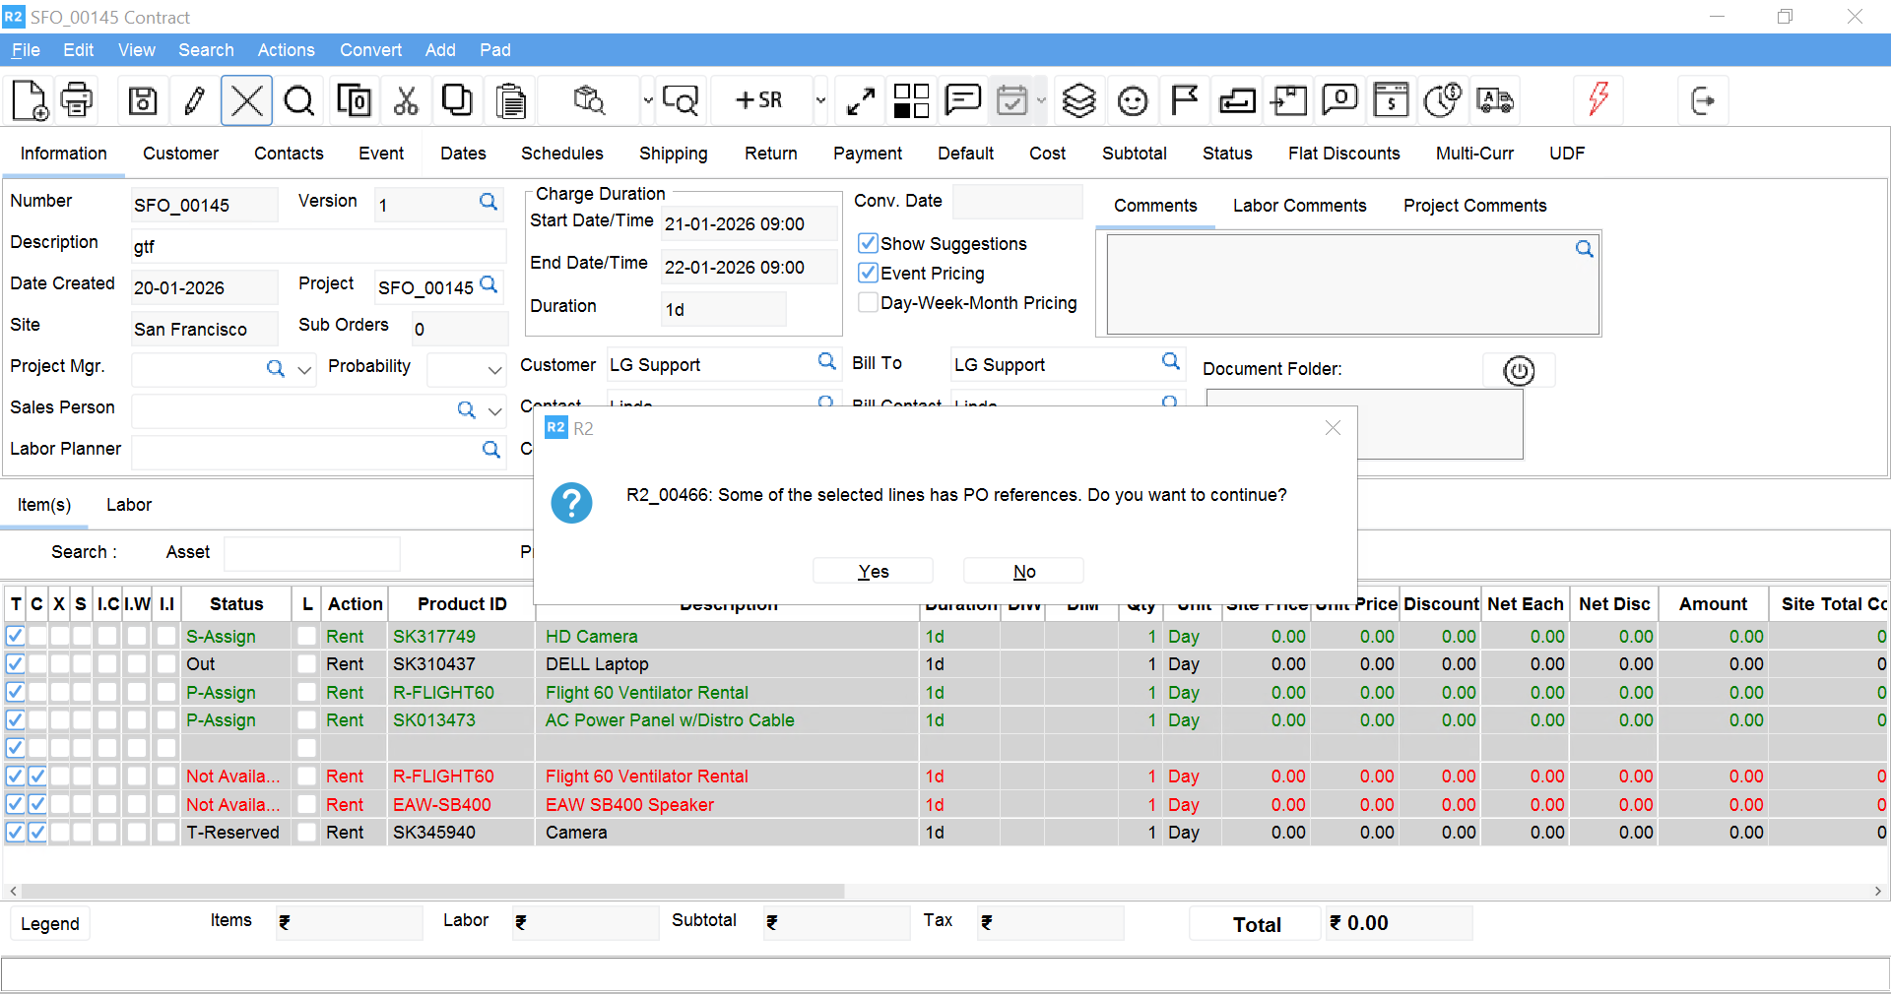Expand the Sales Person dropdown arrow
The width and height of the screenshot is (1891, 994).
coord(495,411)
